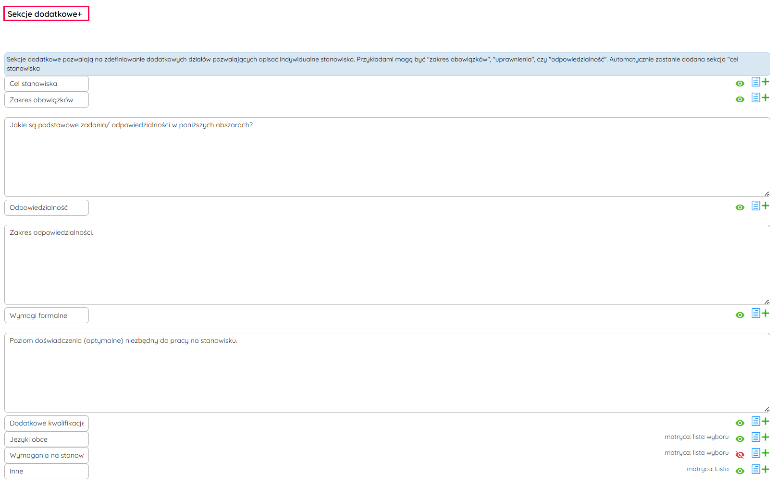Focus the Odpowiedzialność section name field
The image size is (777, 486).
coord(47,207)
